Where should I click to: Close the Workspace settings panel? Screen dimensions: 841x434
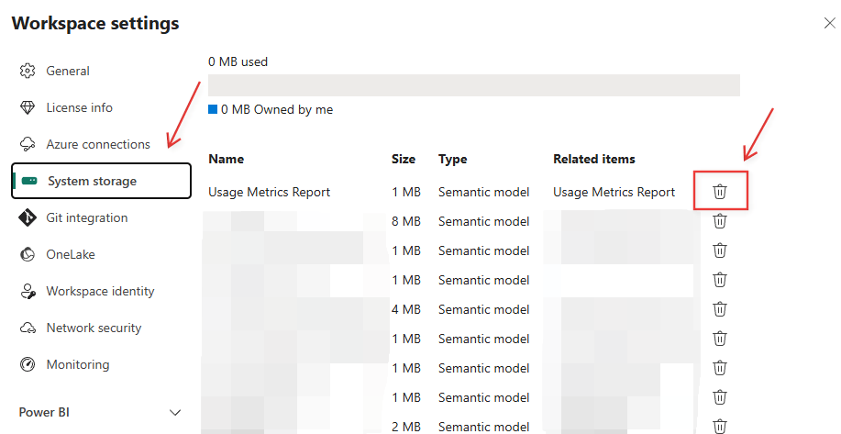coord(829,23)
